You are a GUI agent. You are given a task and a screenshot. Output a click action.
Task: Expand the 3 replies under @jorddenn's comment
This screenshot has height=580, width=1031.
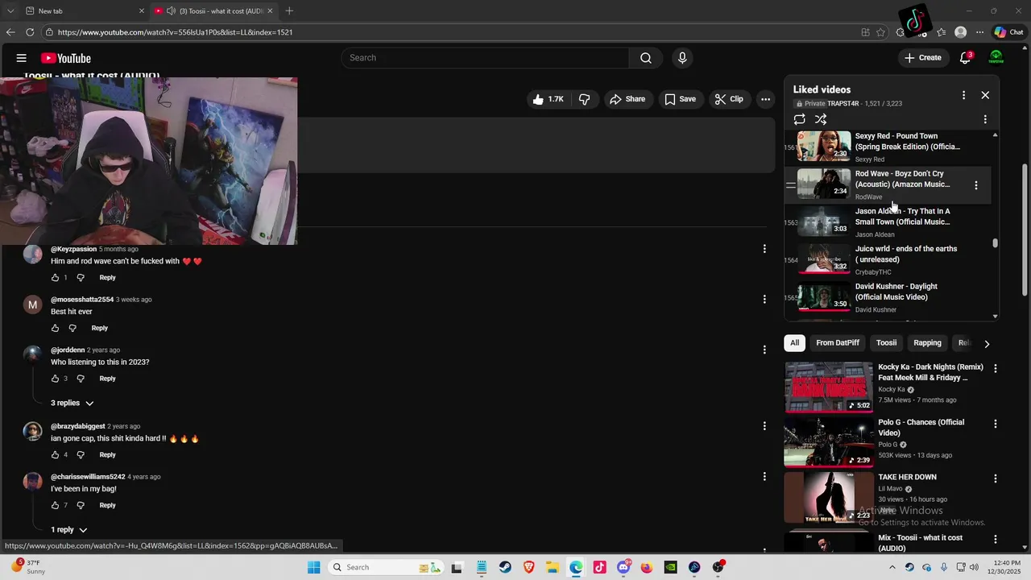click(x=72, y=403)
